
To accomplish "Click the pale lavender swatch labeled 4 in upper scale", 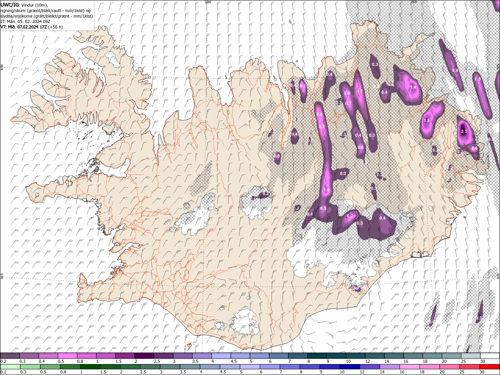I will pos(220,355).
